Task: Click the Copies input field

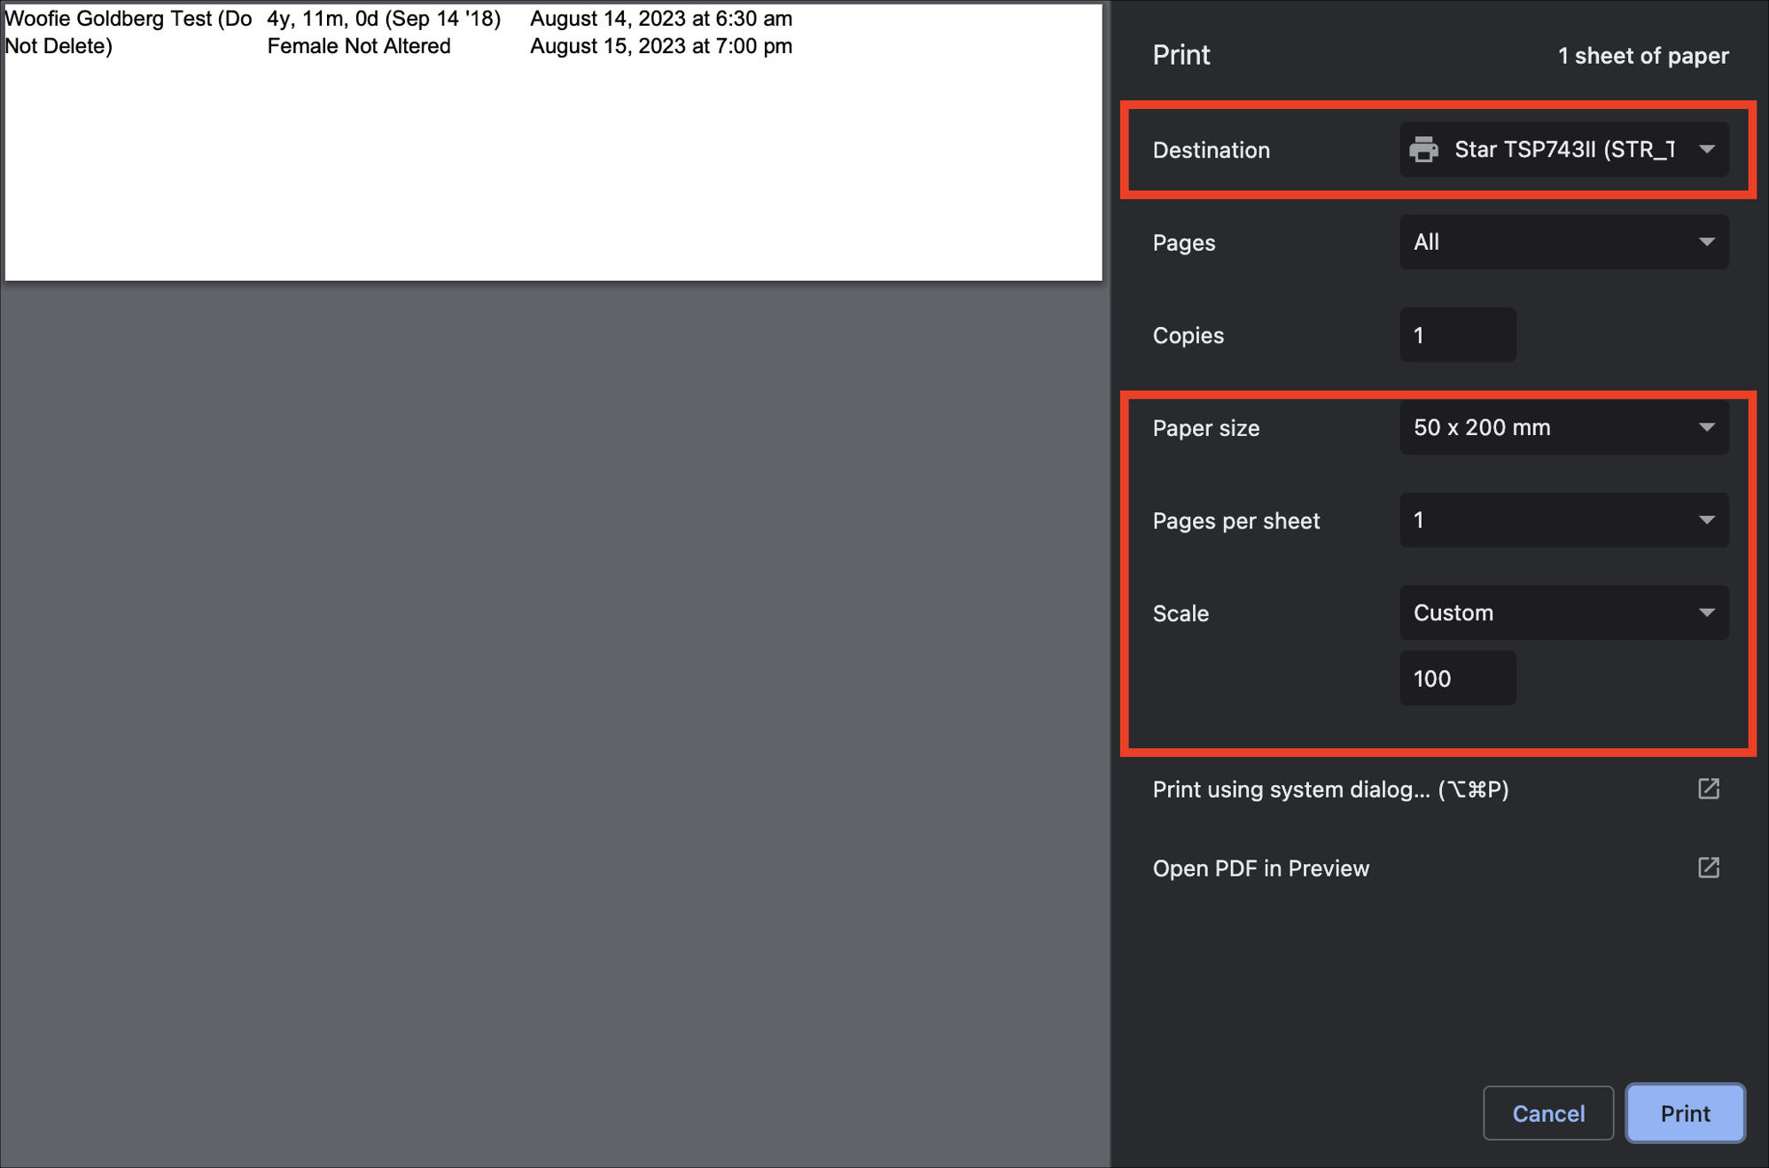Action: point(1457,335)
